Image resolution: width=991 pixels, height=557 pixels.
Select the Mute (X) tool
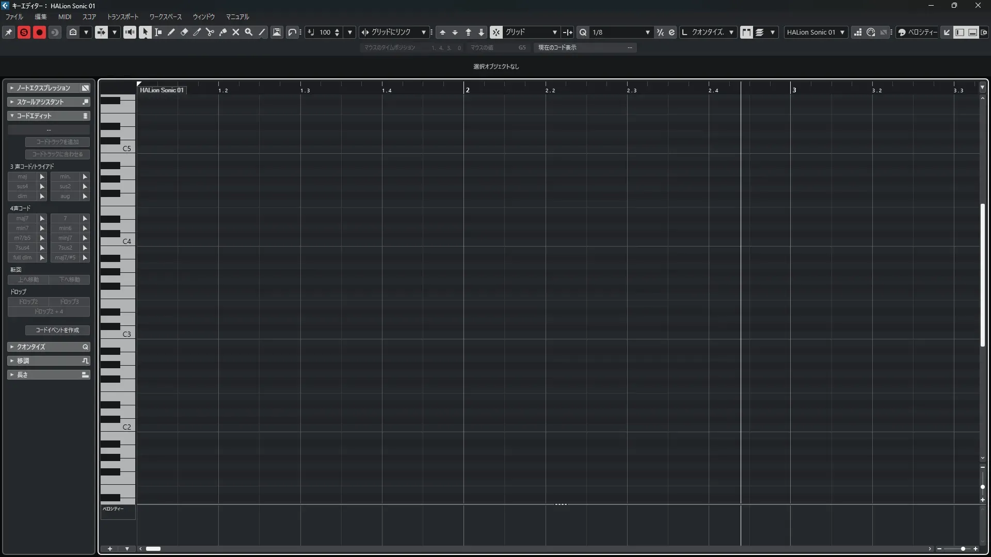tap(236, 32)
